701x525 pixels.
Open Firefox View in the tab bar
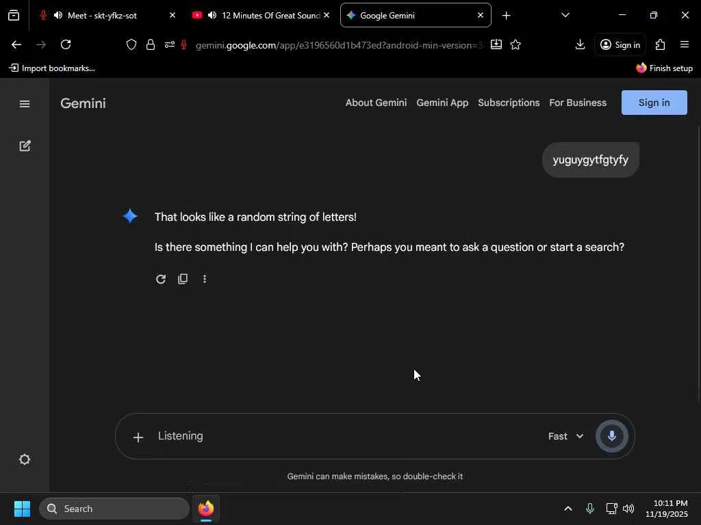14,16
